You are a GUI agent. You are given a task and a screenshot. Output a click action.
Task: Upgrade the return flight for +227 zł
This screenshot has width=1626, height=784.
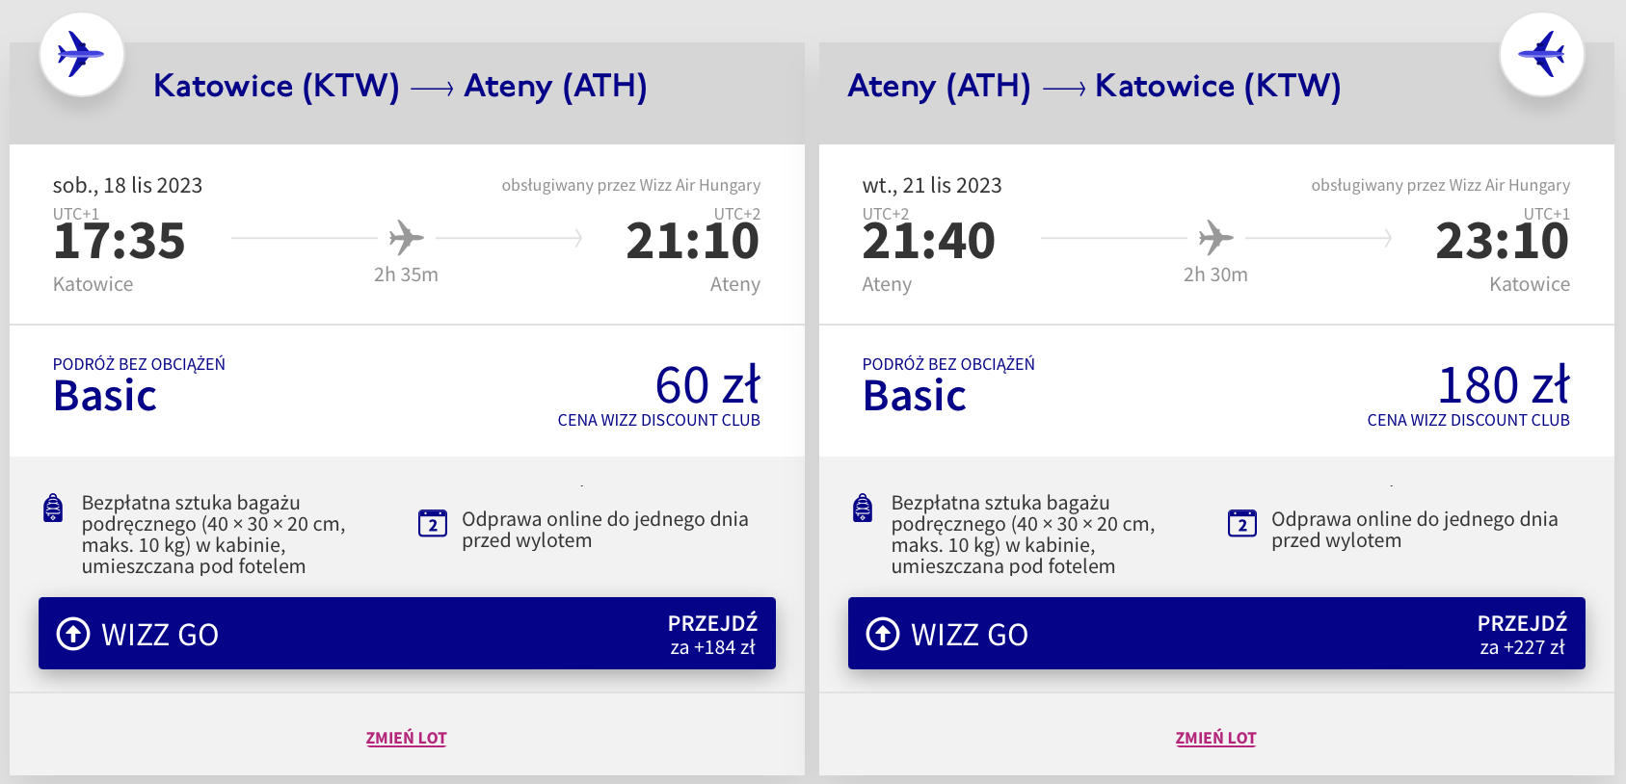click(1522, 635)
